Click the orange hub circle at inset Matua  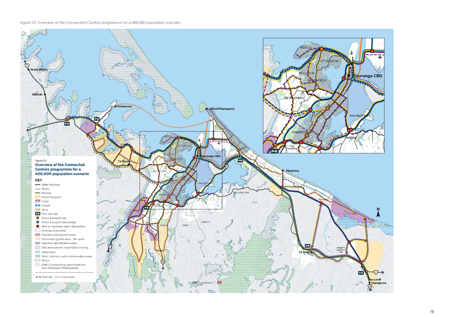pyautogui.click(x=321, y=49)
